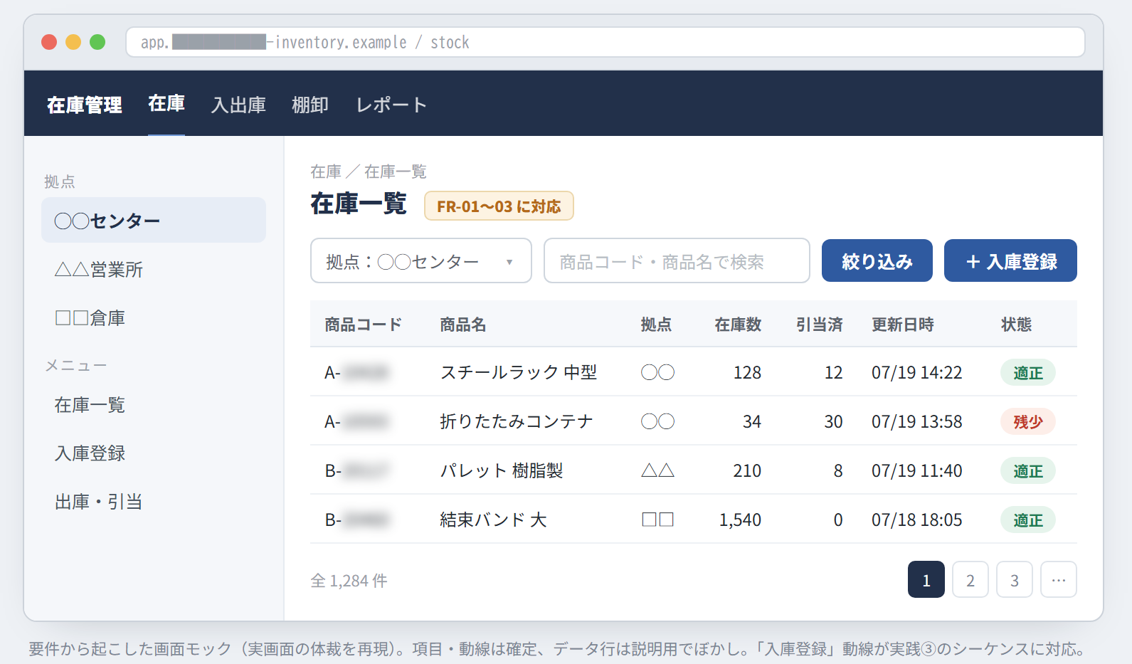Click the スチールラック 中型 product name
The image size is (1132, 664).
click(x=519, y=372)
